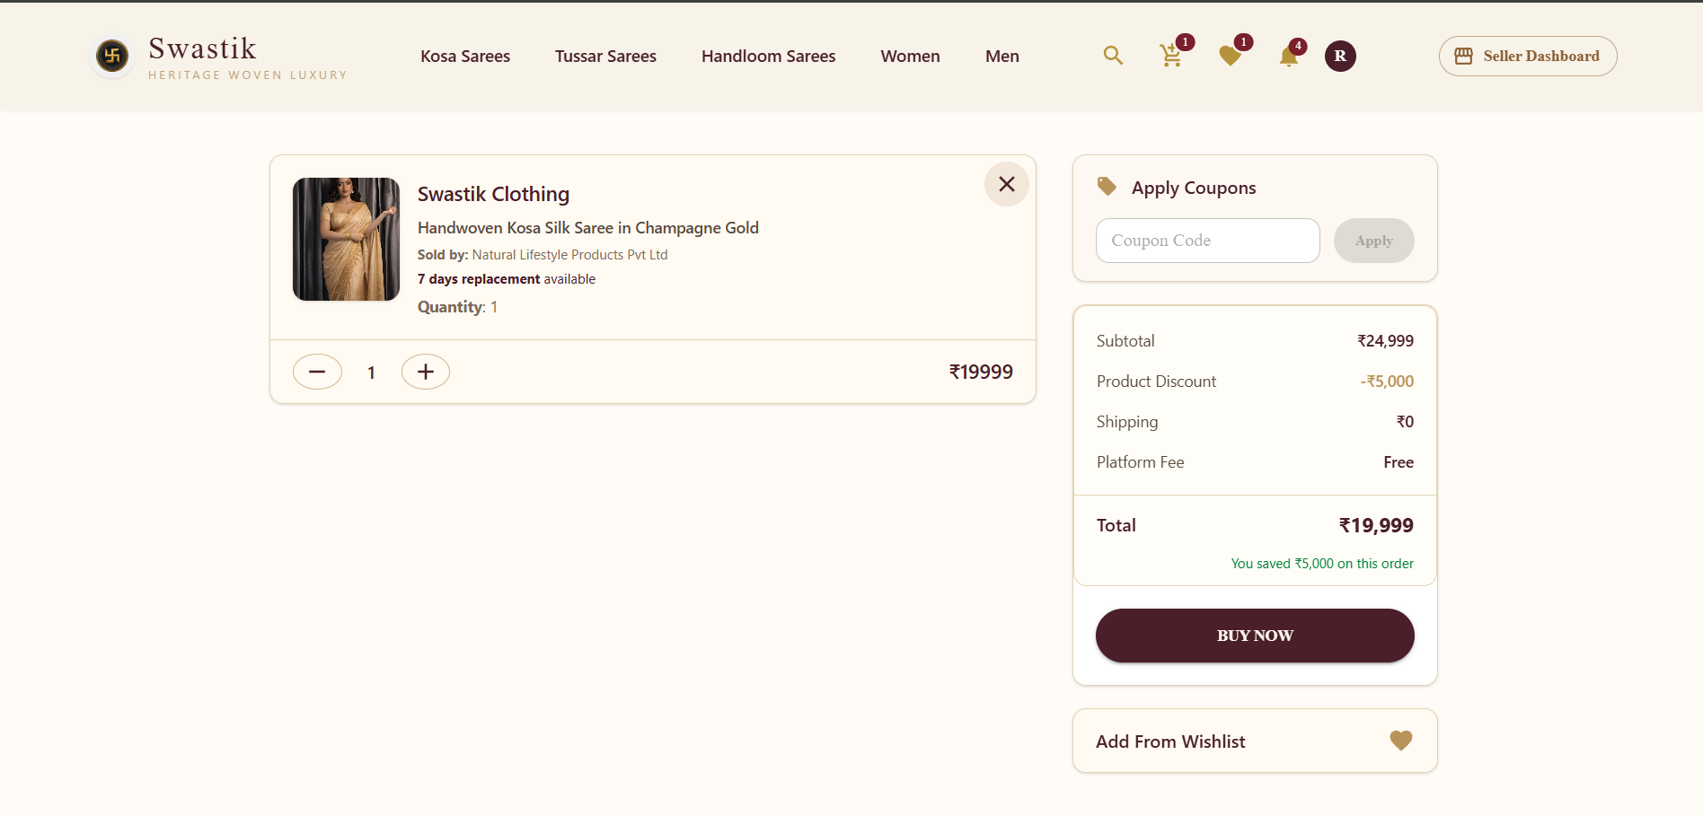Click the store icon beside Seller Dashboard
Viewport: 1703px width, 816px height.
click(1462, 56)
